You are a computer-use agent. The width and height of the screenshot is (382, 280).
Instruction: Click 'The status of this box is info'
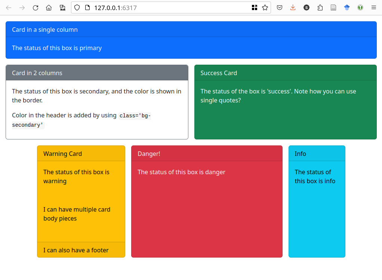coord(315,176)
